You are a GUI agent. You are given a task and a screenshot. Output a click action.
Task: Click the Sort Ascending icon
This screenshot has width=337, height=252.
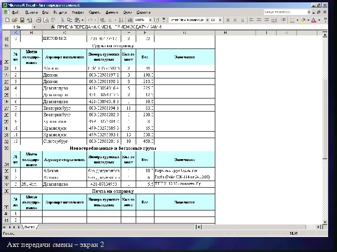pyautogui.click(x=121, y=20)
